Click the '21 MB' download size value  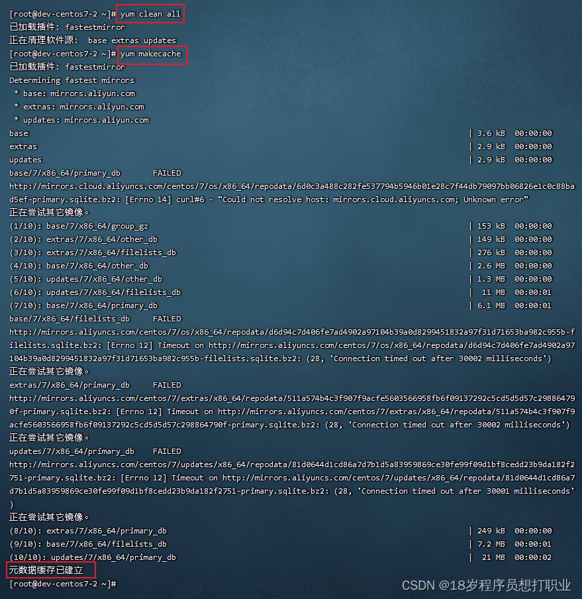pos(493,557)
